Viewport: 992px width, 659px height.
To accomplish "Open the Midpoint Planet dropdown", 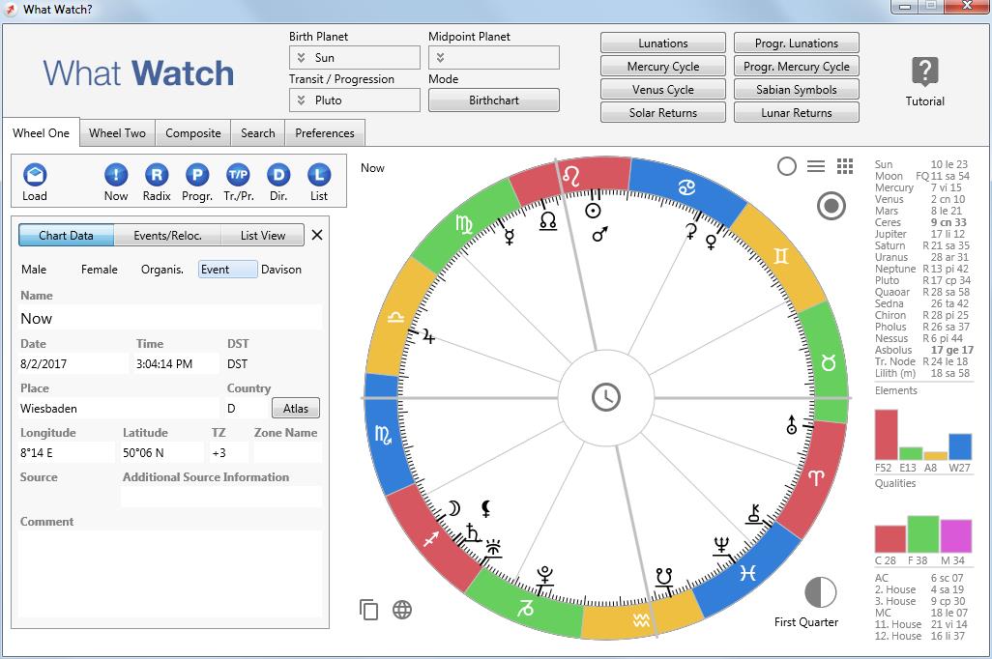I will [x=493, y=58].
